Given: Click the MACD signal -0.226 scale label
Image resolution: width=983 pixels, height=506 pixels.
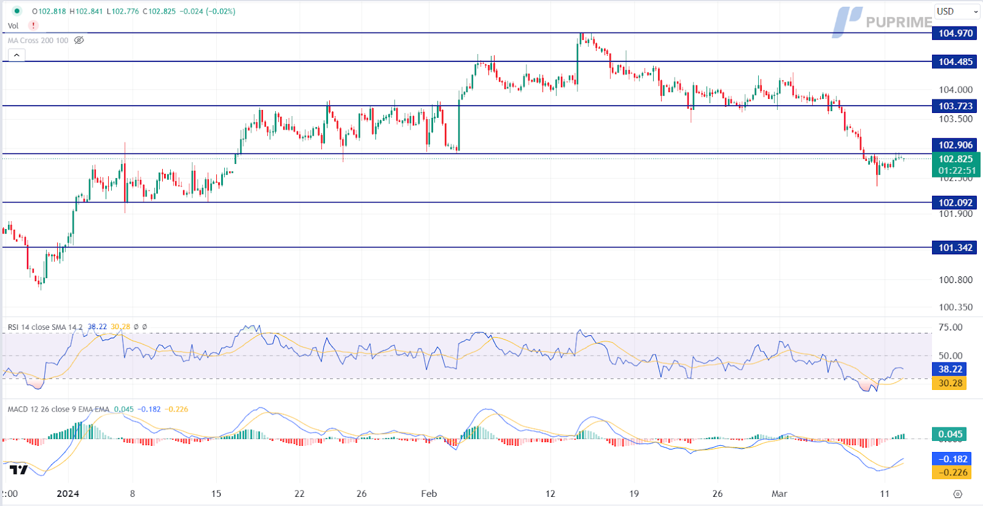Looking at the screenshot, I should click(952, 472).
